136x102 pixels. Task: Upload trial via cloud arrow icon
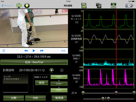(x=52, y=70)
